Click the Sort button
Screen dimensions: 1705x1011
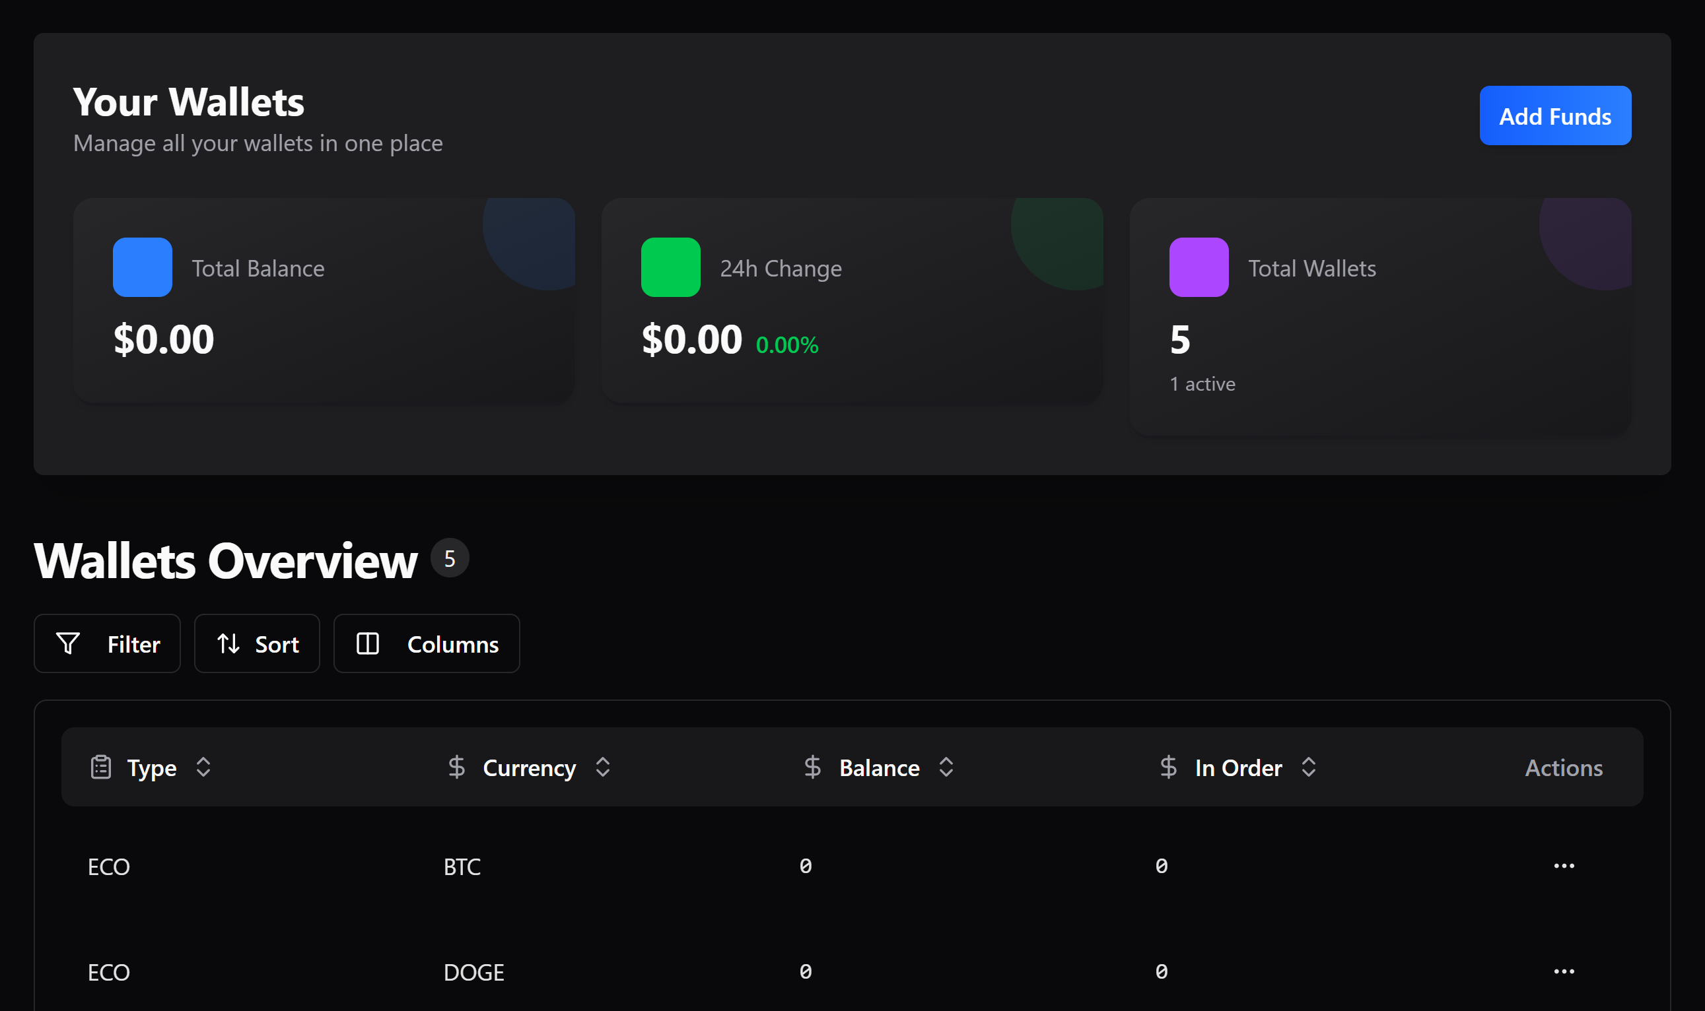pos(257,643)
